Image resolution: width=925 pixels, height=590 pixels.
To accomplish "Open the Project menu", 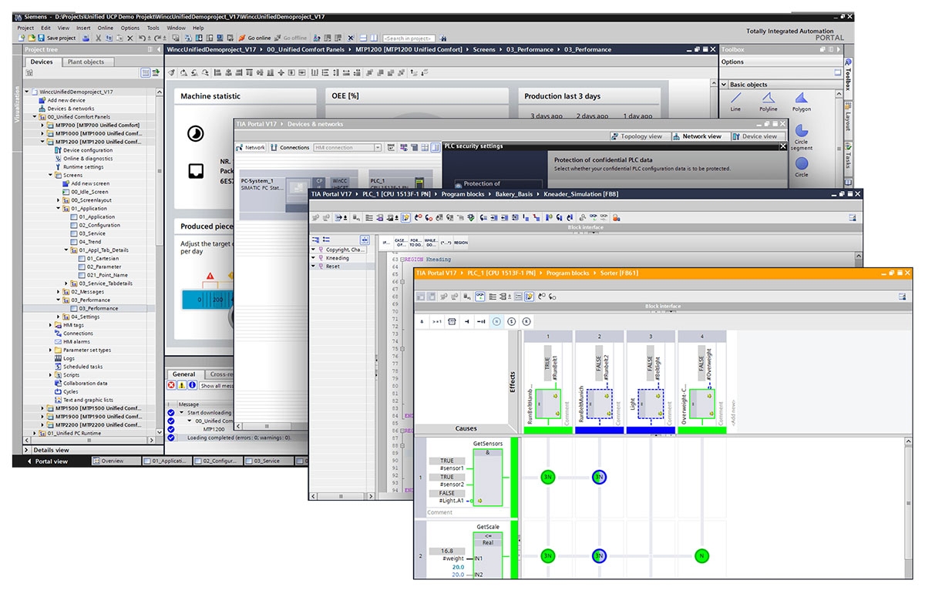I will (x=25, y=28).
